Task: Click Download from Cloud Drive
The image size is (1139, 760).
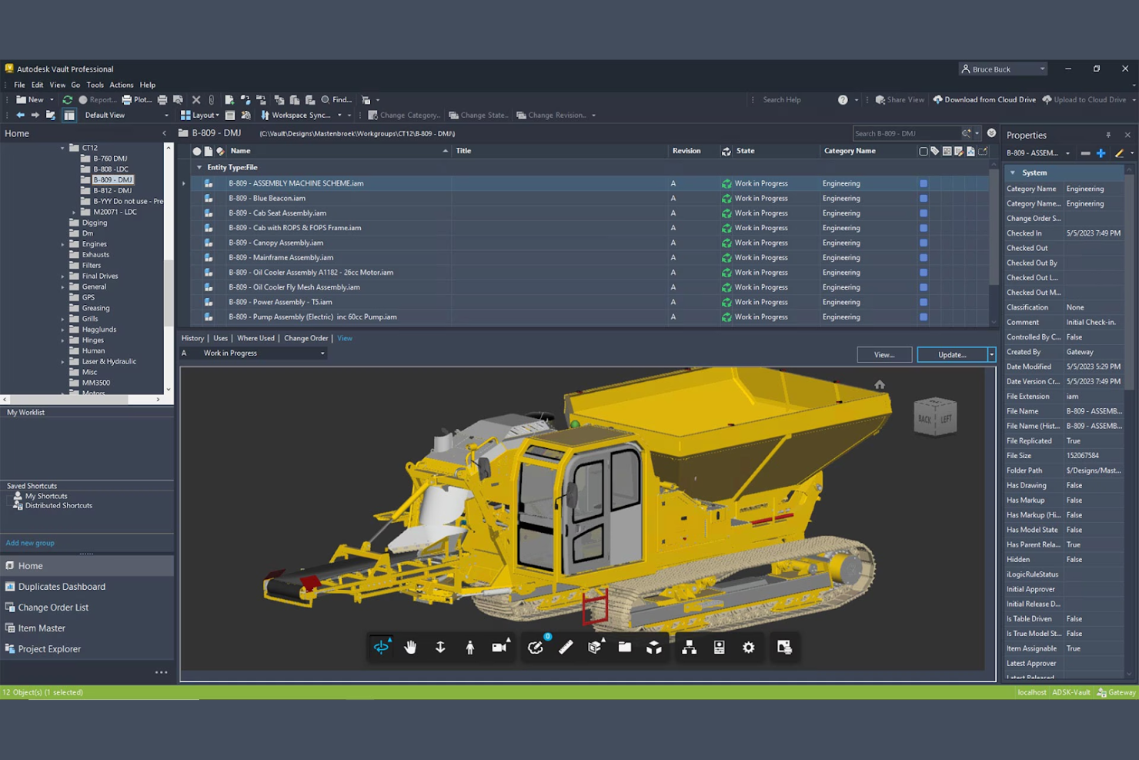Action: [984, 99]
